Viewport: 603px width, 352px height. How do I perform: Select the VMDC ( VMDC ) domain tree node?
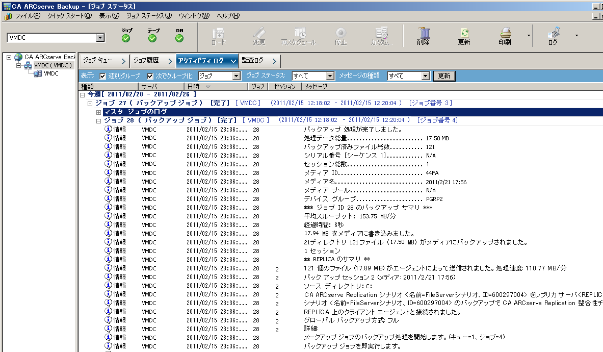[54, 65]
